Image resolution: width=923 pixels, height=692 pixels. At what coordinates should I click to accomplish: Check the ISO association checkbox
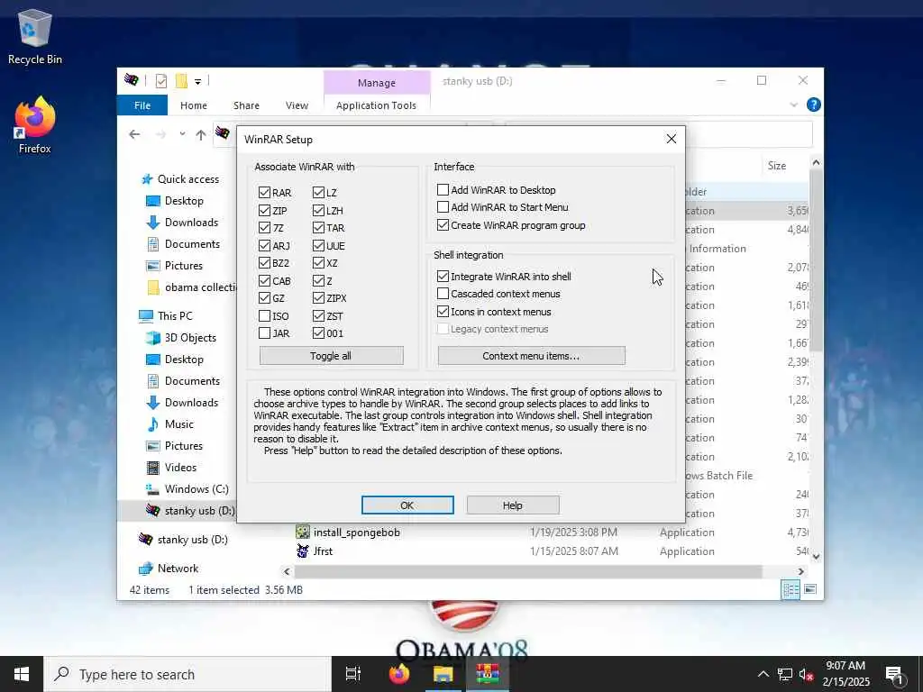[264, 316]
